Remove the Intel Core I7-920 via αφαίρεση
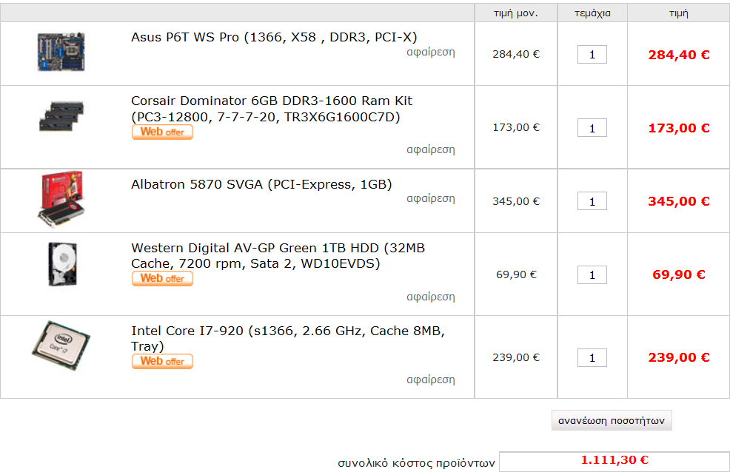The width and height of the screenshot is (730, 472). pos(431,380)
